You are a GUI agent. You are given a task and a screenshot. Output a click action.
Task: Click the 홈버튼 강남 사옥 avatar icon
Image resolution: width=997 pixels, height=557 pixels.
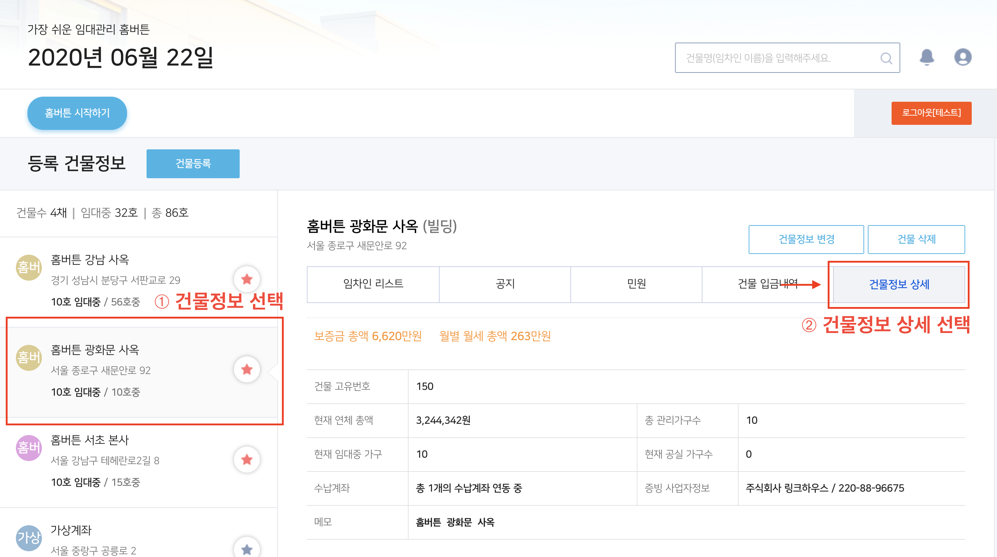coord(29,267)
